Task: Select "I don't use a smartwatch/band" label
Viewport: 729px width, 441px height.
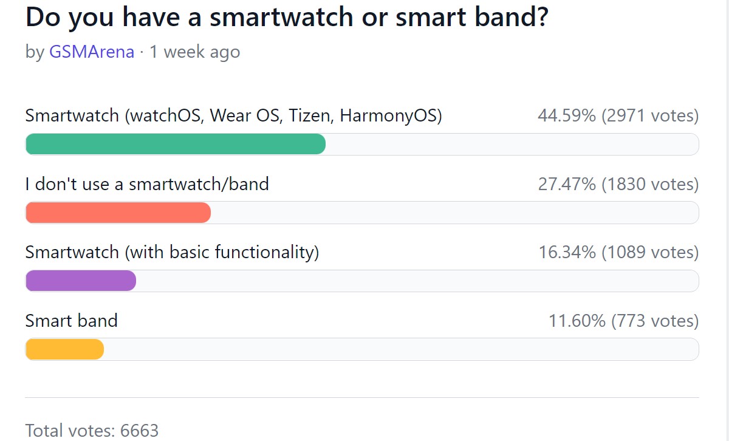Action: tap(147, 184)
